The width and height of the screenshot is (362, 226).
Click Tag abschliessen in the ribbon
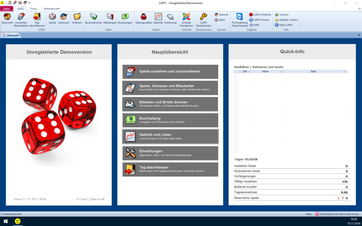click(x=37, y=20)
